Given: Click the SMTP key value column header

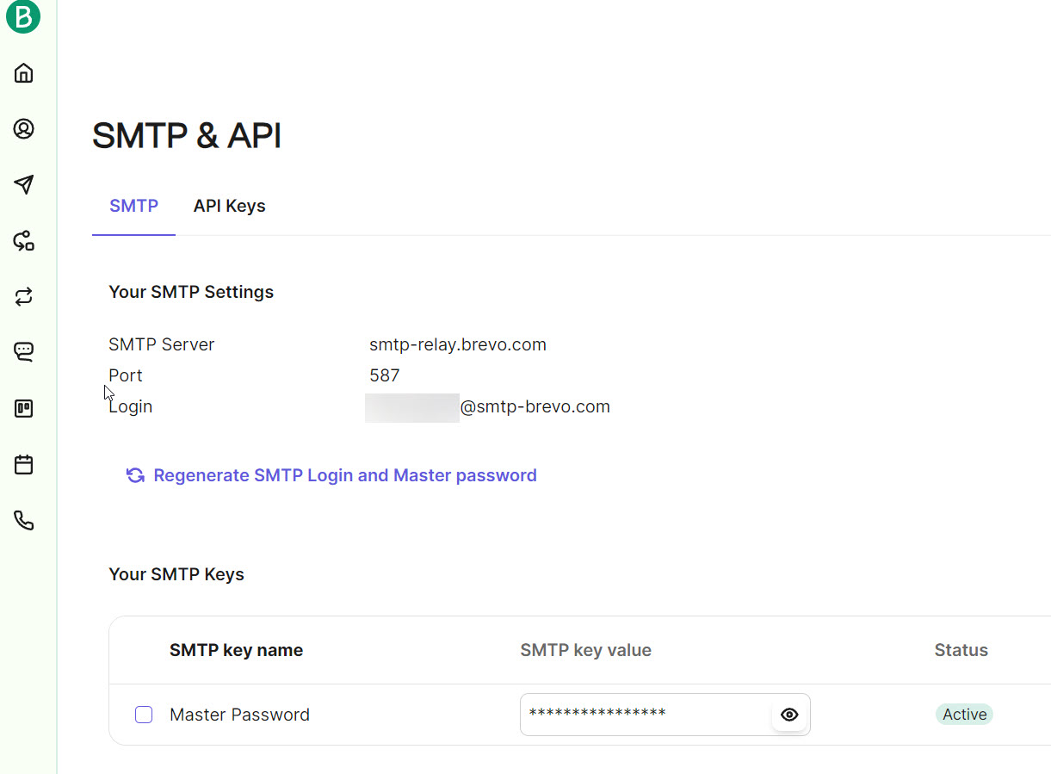Looking at the screenshot, I should 585,650.
